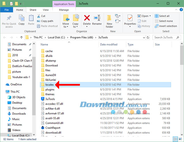Collapse the ribbon with the chevron
The width and height of the screenshot is (184, 142).
[x=176, y=10]
